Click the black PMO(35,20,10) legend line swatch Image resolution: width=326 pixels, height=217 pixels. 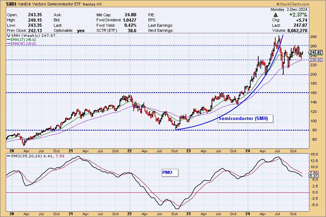coord(9,156)
